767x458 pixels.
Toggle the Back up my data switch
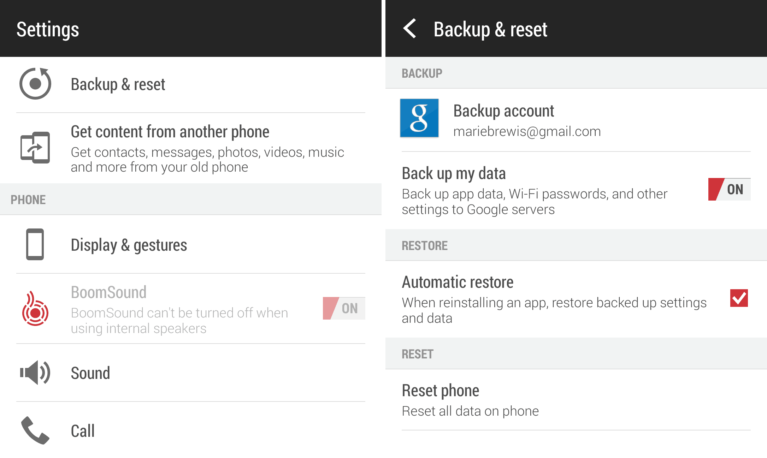[729, 189]
